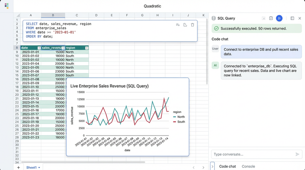The image size is (305, 170).
Task: Go to previous sheet with left arrow
Action: point(193,167)
